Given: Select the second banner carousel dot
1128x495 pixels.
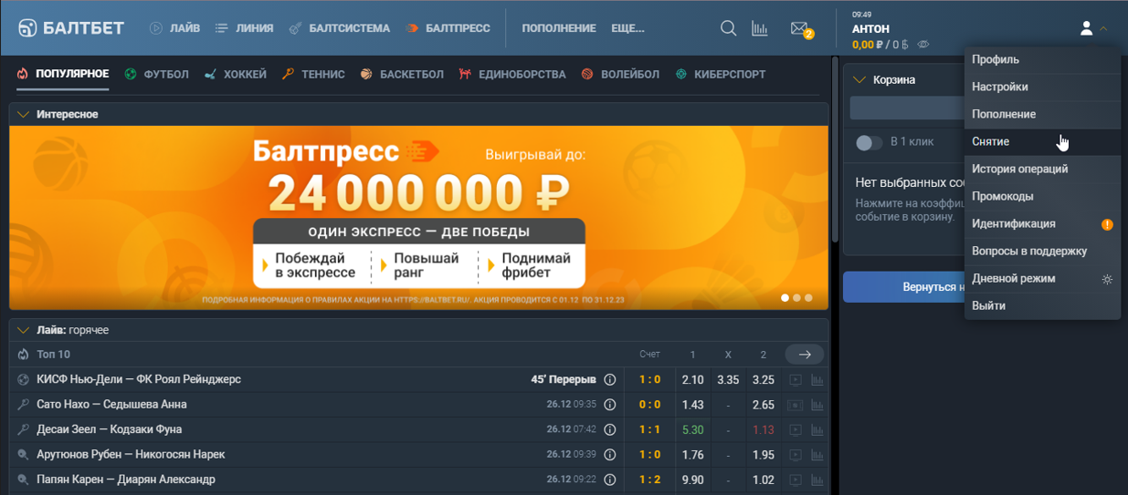Looking at the screenshot, I should tap(796, 298).
